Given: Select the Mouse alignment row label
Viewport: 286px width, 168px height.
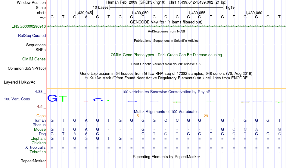Looking at the screenshot, I should pyautogui.click(x=40, y=130).
